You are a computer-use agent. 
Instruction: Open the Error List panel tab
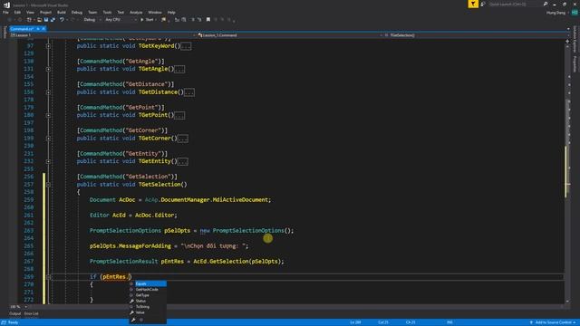pyautogui.click(x=32, y=314)
